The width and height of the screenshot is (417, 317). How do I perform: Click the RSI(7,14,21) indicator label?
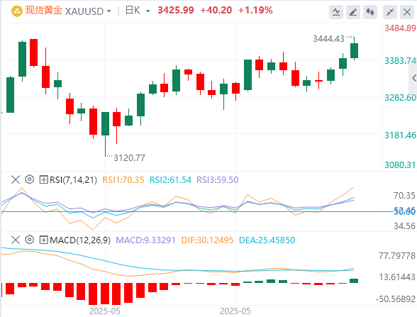click(x=74, y=180)
